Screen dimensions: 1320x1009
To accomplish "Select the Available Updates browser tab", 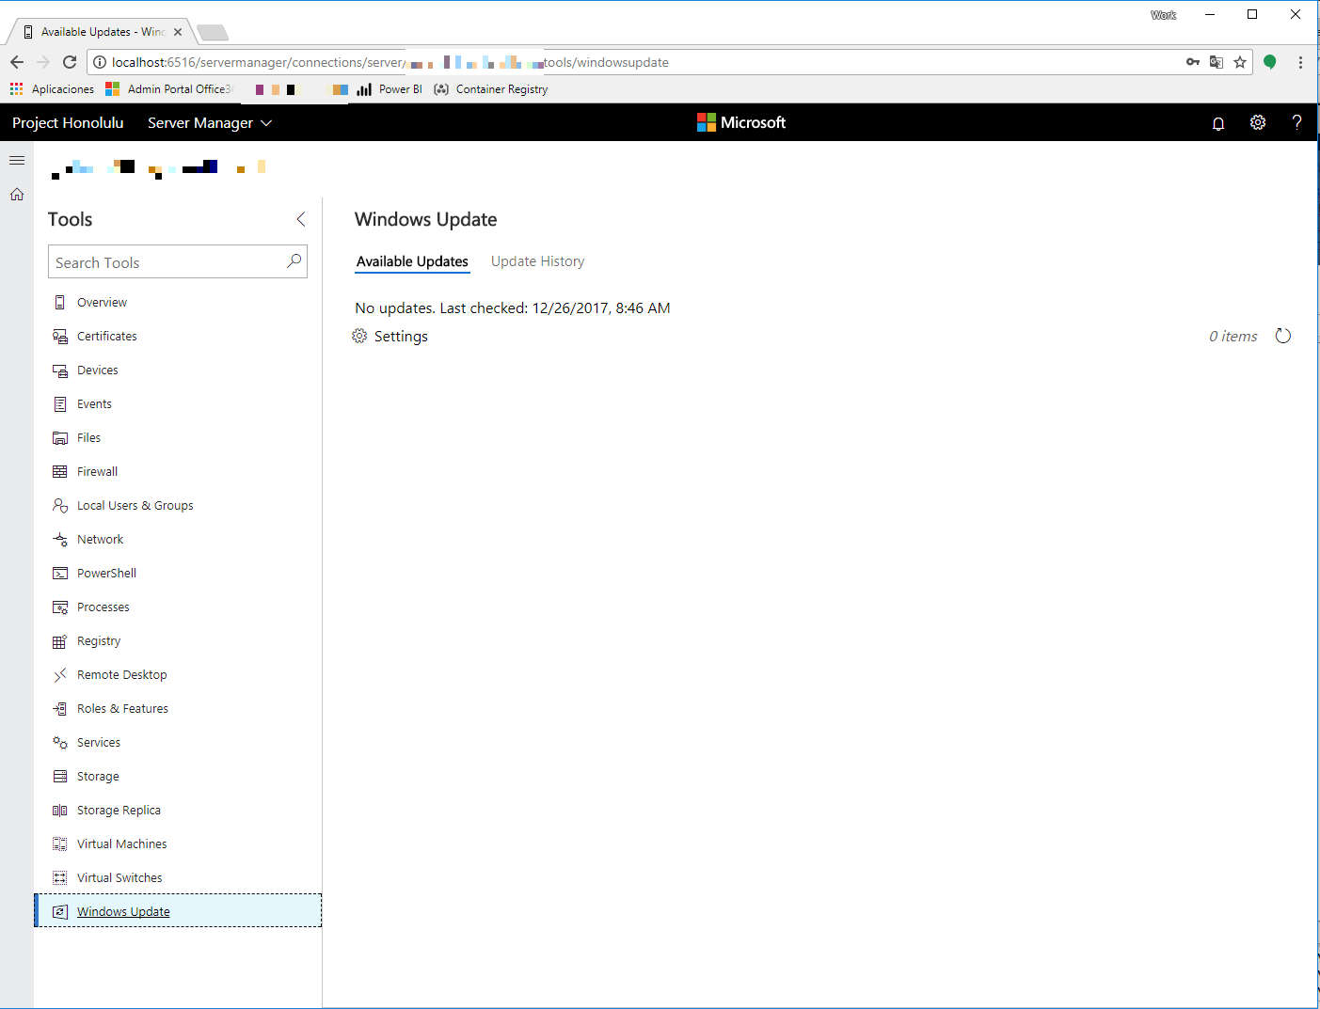I will click(x=102, y=32).
